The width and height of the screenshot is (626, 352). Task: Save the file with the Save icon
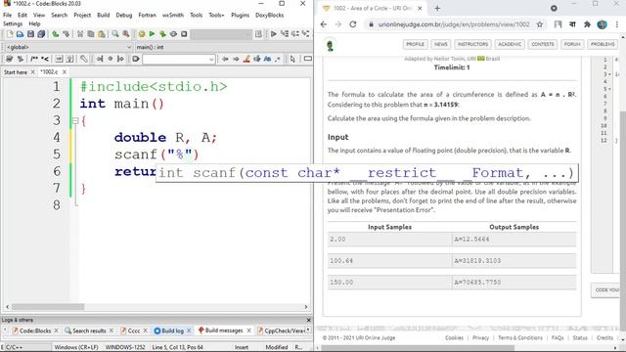30,34
